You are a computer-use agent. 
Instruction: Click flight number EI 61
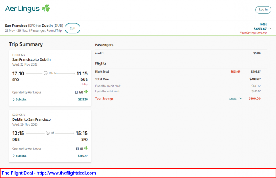pyautogui.click(x=80, y=148)
